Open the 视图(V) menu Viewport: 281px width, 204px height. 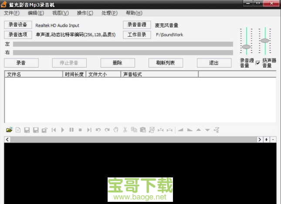click(61, 13)
